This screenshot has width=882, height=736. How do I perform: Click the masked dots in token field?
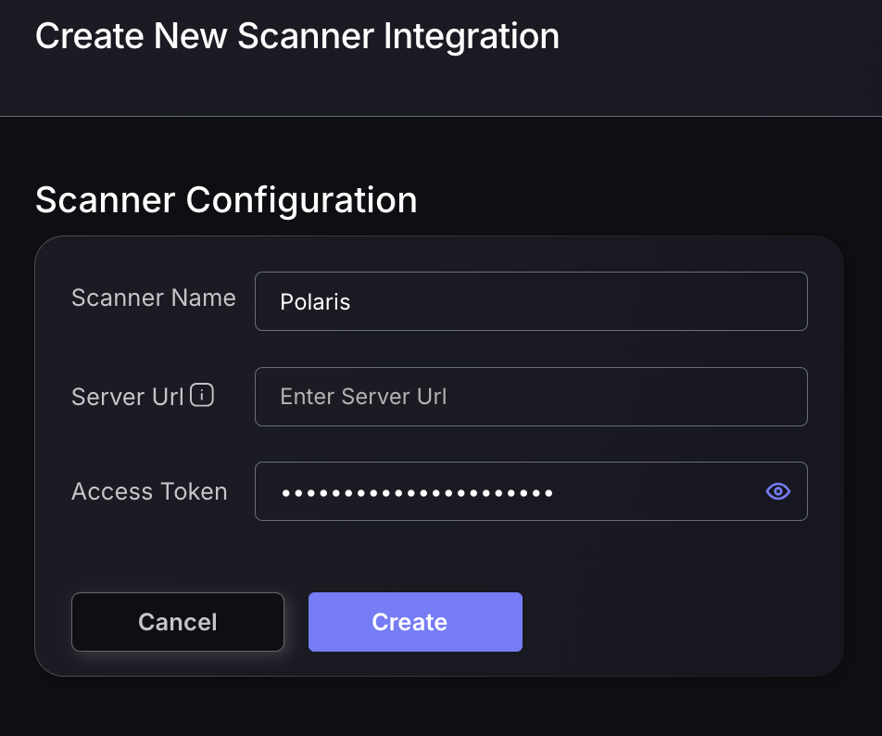pyautogui.click(x=417, y=492)
